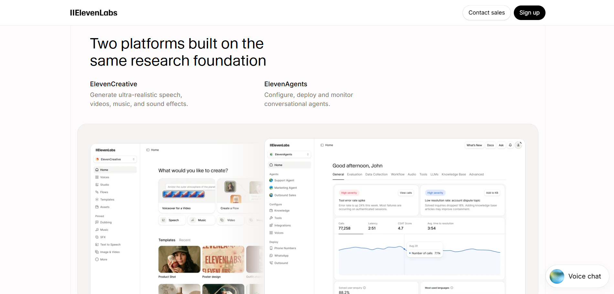Expand the ElevenAgents product switcher

point(290,154)
